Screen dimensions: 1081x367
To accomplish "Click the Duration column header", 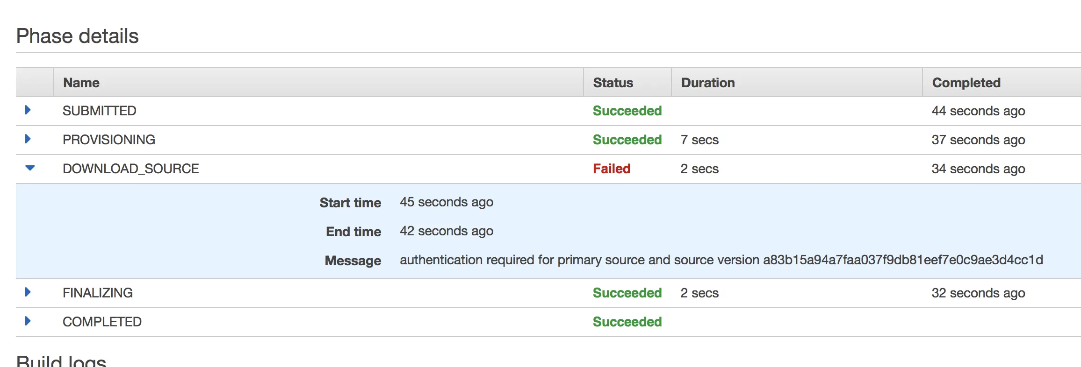I will 707,83.
